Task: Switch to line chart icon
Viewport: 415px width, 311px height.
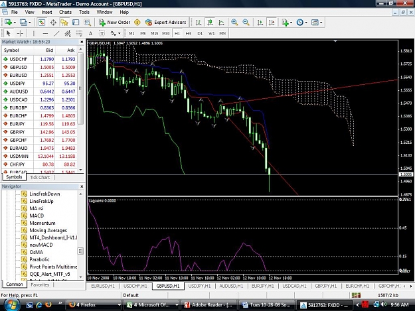Action: click(x=222, y=23)
